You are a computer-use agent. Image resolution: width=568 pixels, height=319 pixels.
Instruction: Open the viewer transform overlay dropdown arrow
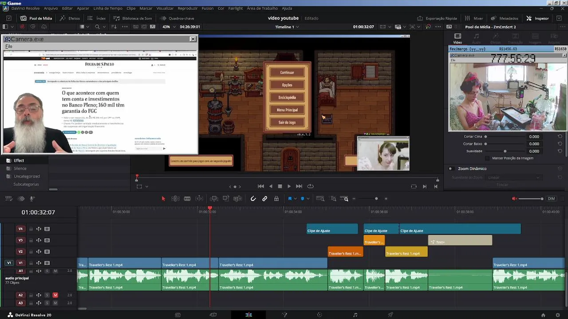click(x=146, y=187)
